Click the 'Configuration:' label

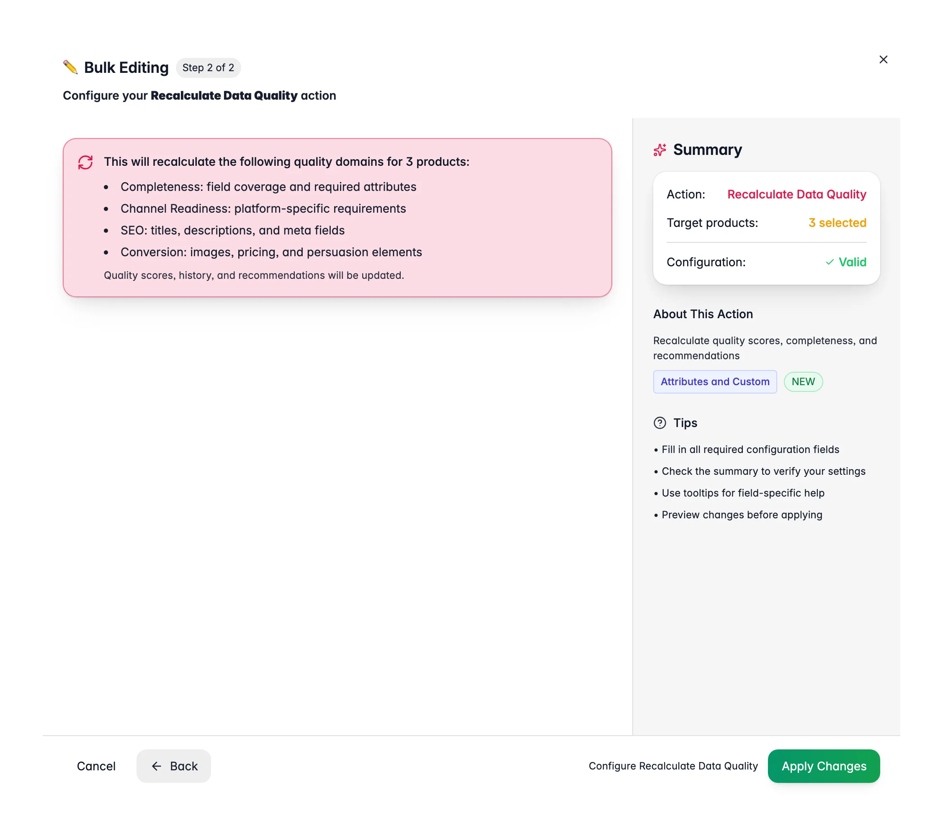(x=706, y=262)
